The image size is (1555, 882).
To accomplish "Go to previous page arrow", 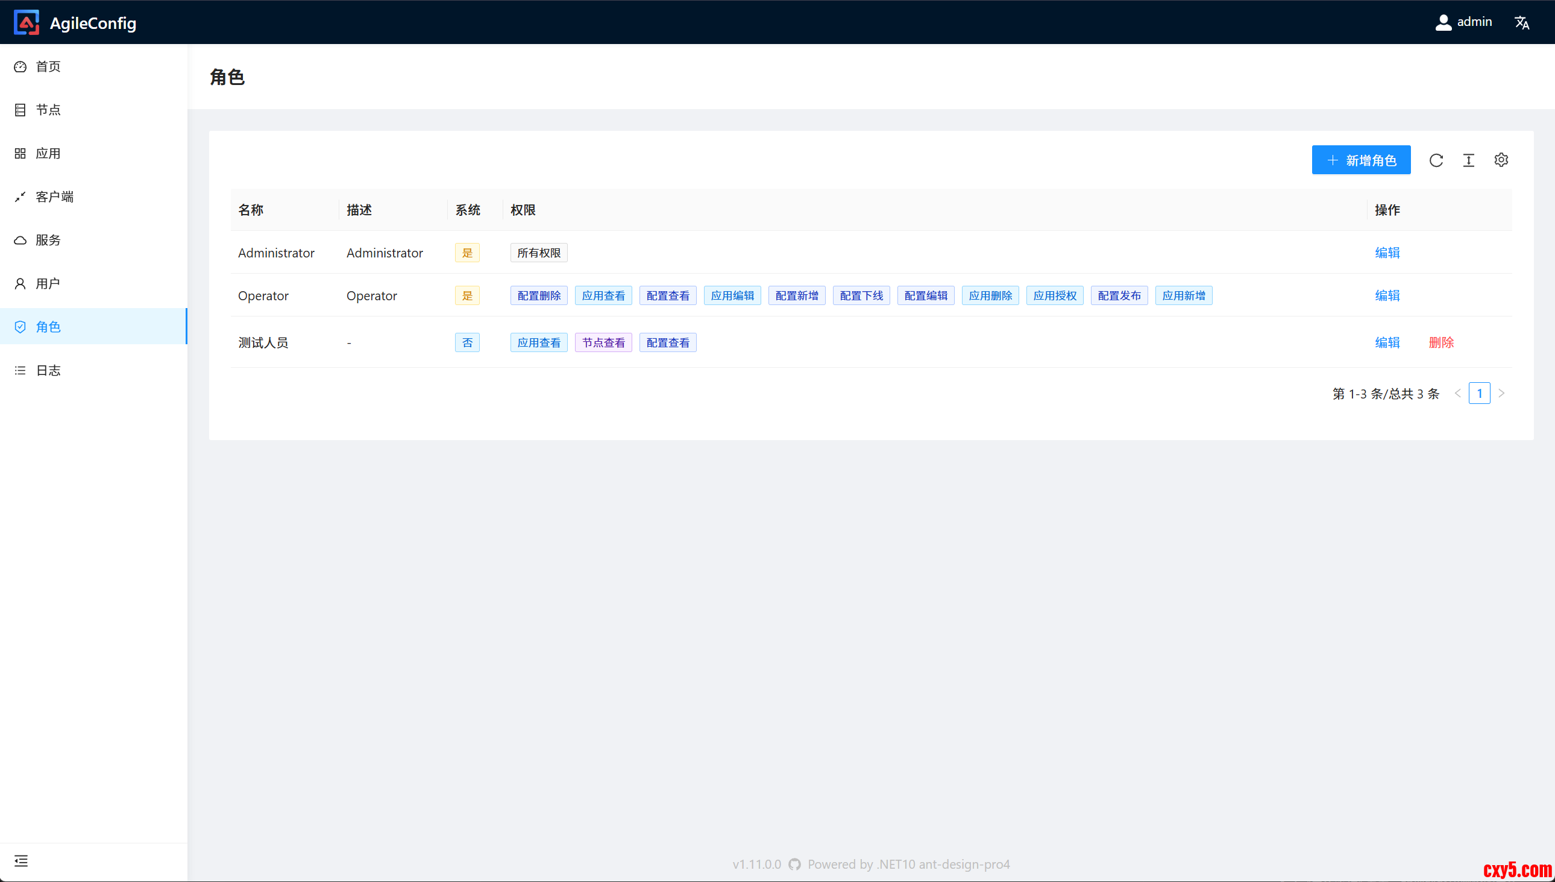I will point(1457,393).
